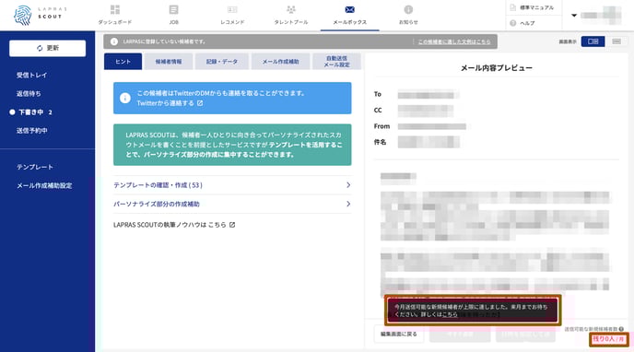
Task: Open the Twitterから連絡する link
Action: pyautogui.click(x=165, y=103)
